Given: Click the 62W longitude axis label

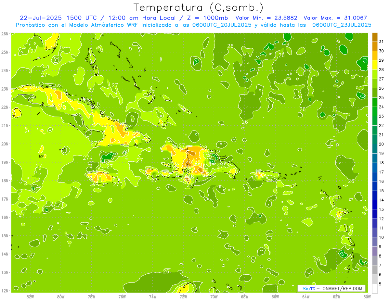Looking at the screenshot, I should click(336, 296).
